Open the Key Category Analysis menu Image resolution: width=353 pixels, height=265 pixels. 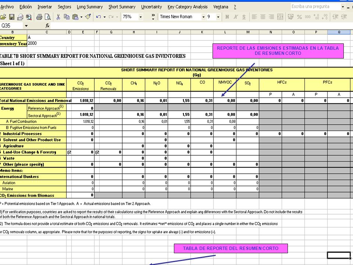pos(188,7)
